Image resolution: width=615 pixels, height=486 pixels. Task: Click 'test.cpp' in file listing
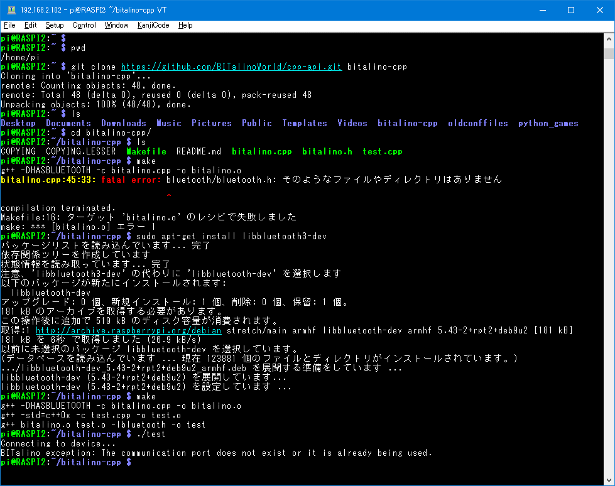pos(383,151)
